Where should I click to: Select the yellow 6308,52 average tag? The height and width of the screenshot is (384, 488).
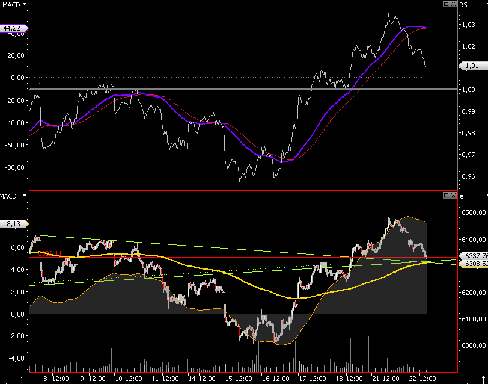(474, 264)
